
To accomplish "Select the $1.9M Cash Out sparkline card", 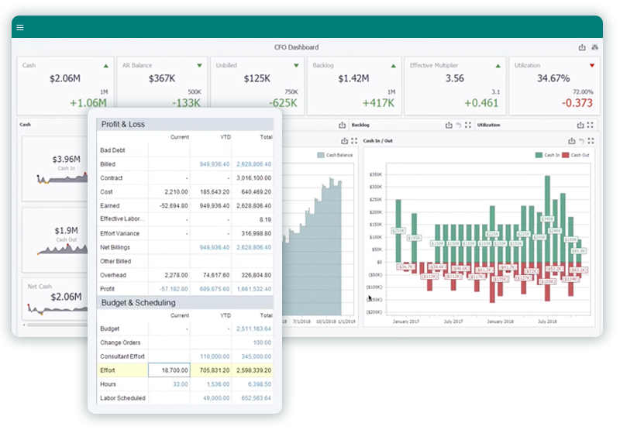I will (55, 240).
